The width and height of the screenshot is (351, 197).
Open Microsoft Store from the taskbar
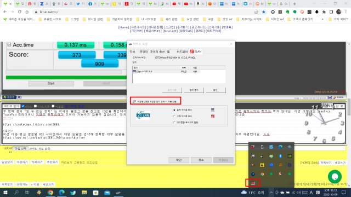click(95, 192)
